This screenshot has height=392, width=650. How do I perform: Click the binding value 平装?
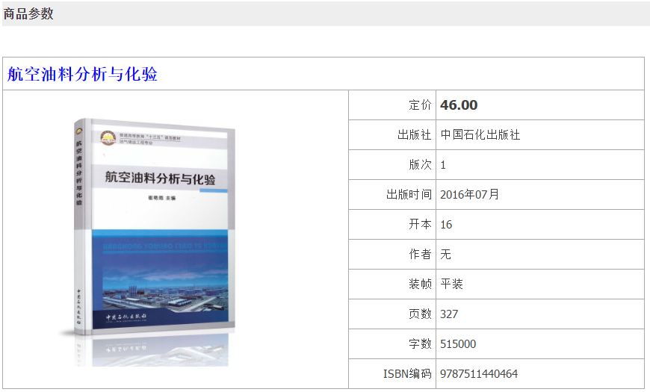(x=451, y=284)
